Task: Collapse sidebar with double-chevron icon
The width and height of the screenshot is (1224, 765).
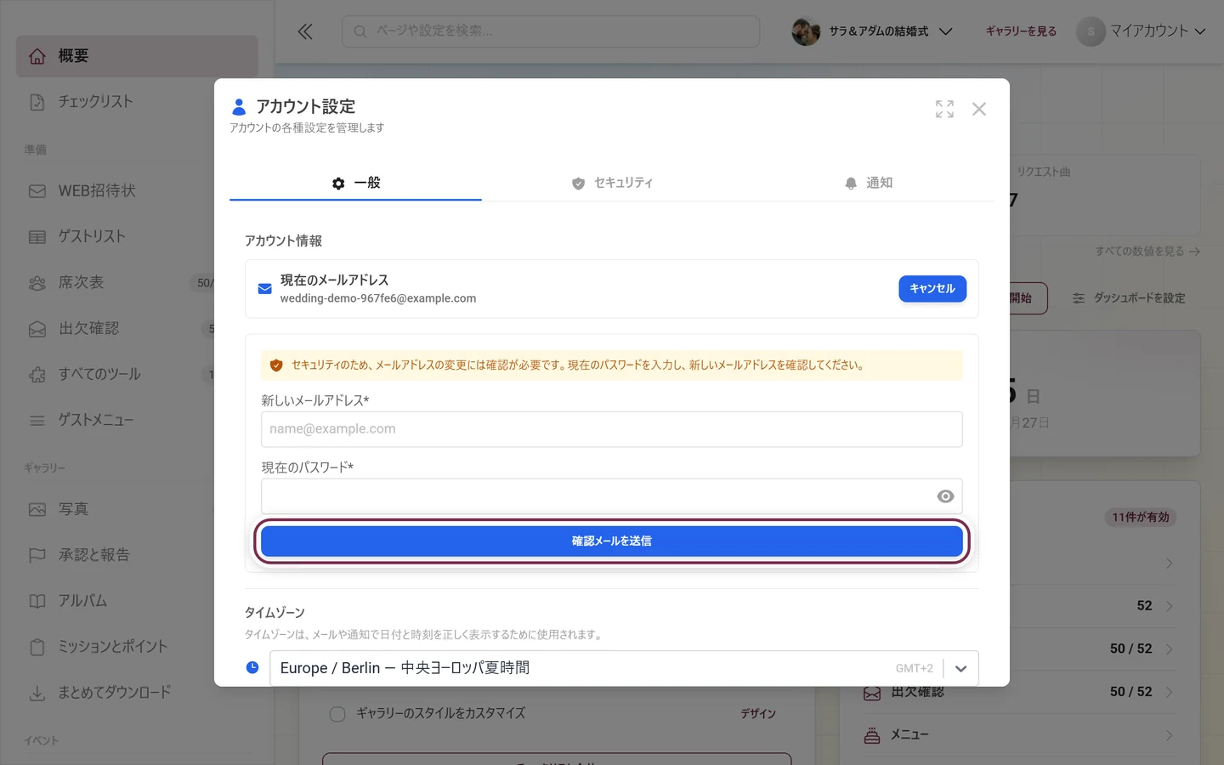Action: 305,31
